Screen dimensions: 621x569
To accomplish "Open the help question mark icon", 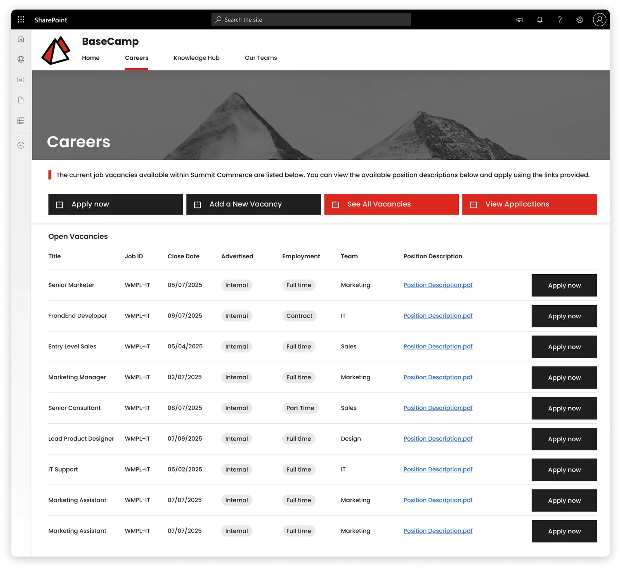I will point(560,20).
